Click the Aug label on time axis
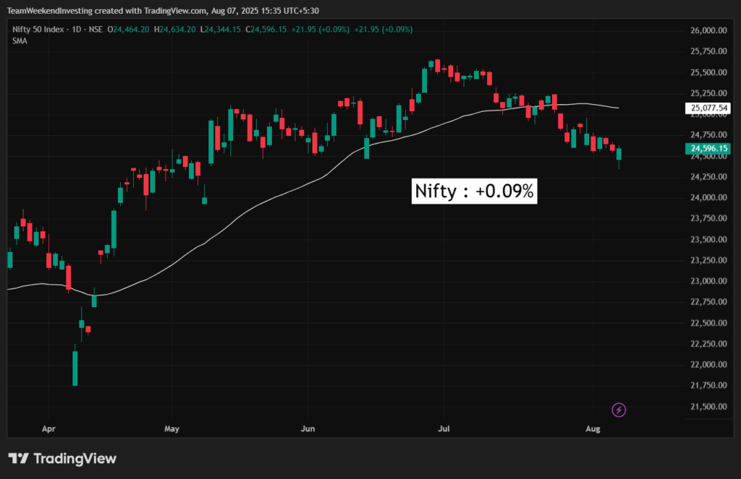The width and height of the screenshot is (741, 479). [593, 428]
